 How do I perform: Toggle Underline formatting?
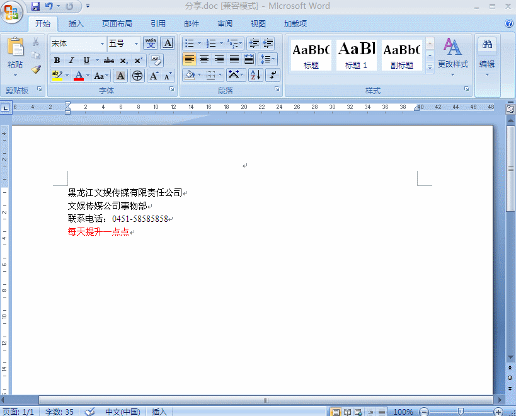86,61
